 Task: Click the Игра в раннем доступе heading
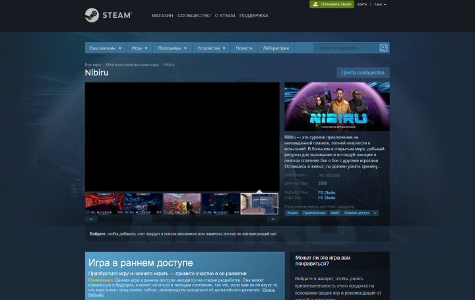(x=141, y=263)
